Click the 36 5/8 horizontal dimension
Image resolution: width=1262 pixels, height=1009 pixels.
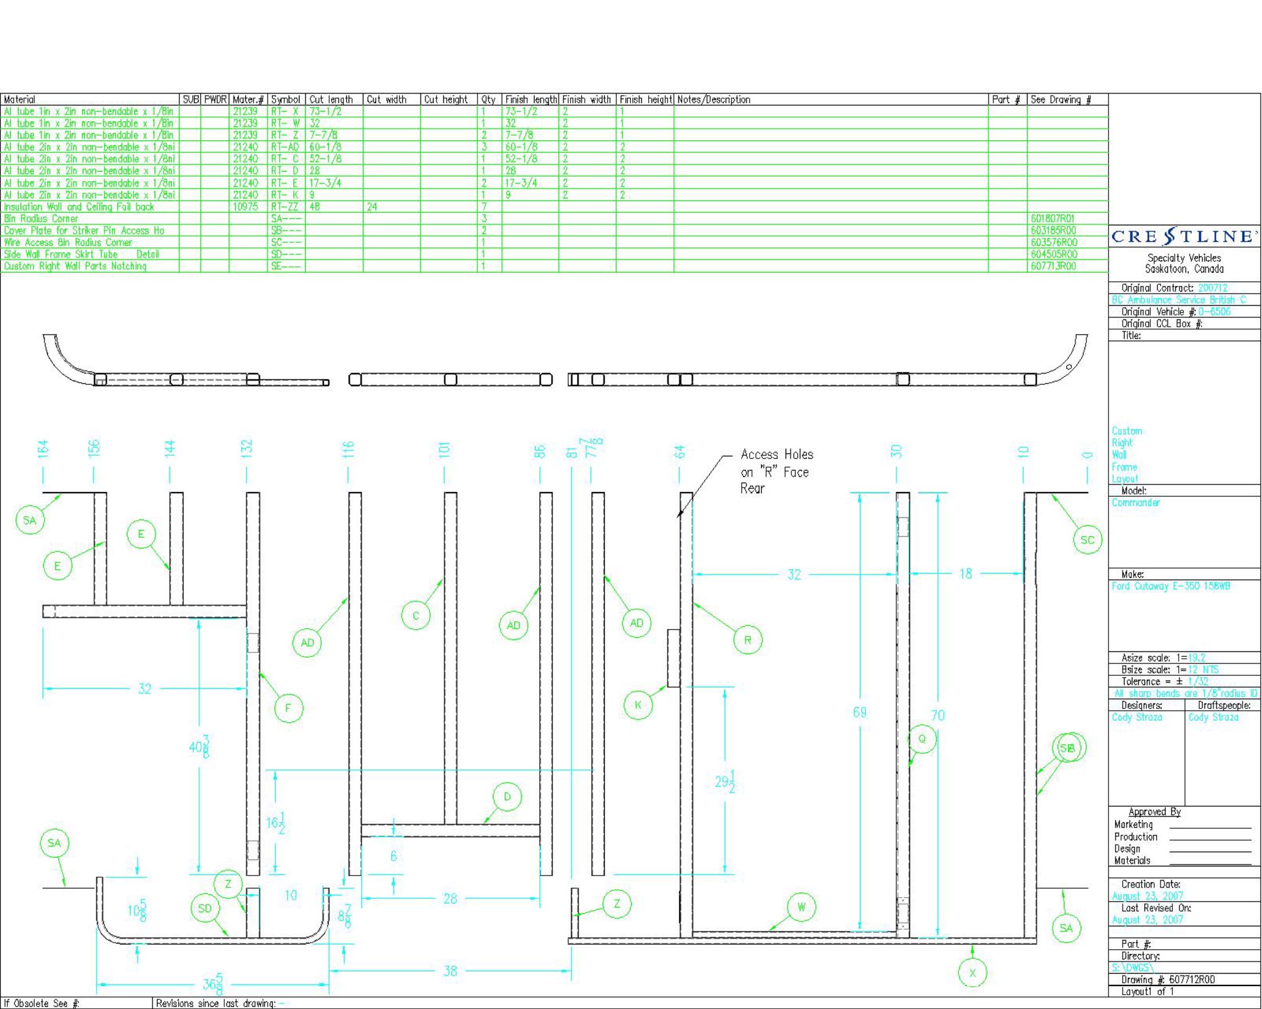click(x=212, y=984)
